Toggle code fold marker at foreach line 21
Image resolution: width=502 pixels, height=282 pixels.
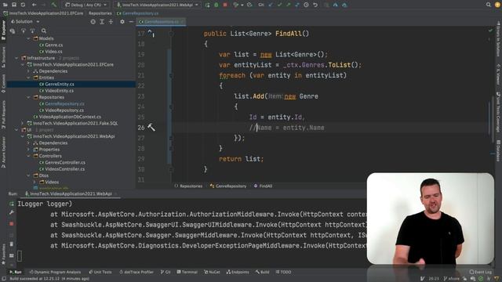[x=171, y=75]
